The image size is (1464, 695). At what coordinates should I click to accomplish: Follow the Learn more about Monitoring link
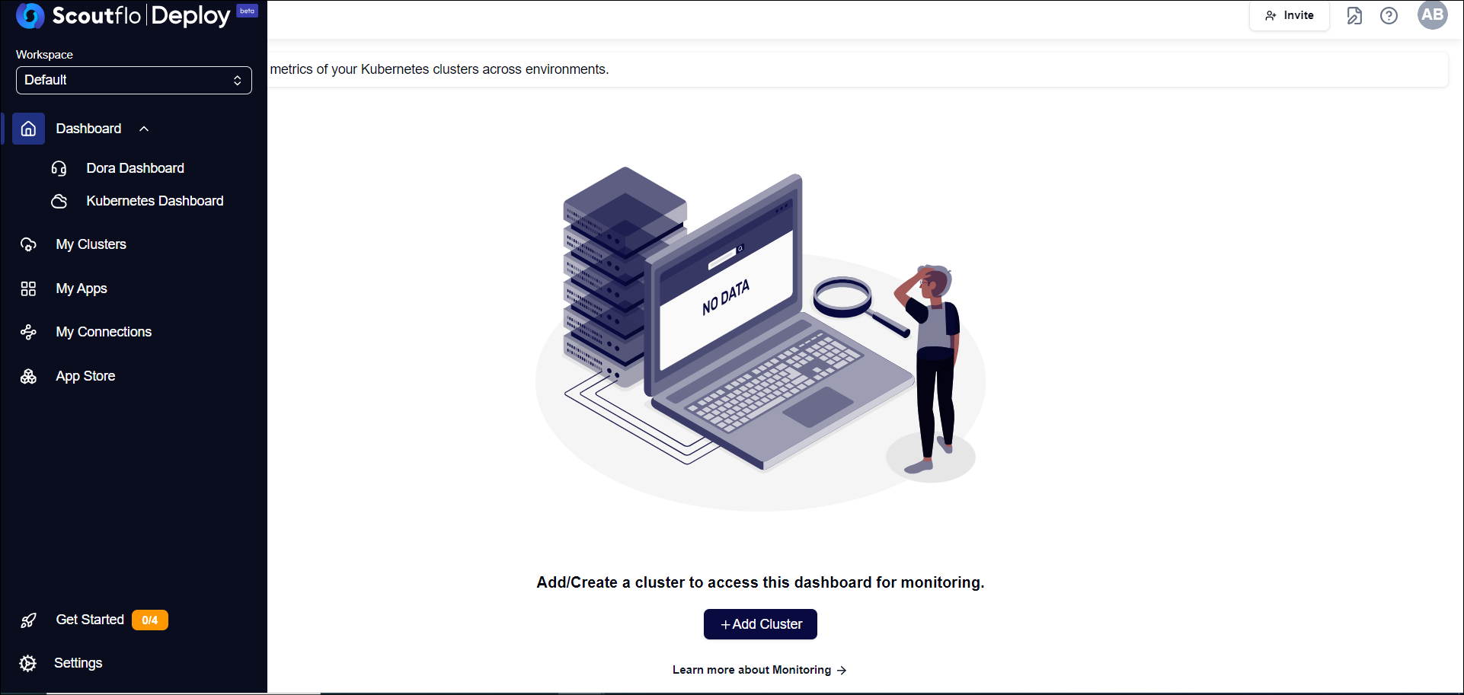click(x=759, y=670)
